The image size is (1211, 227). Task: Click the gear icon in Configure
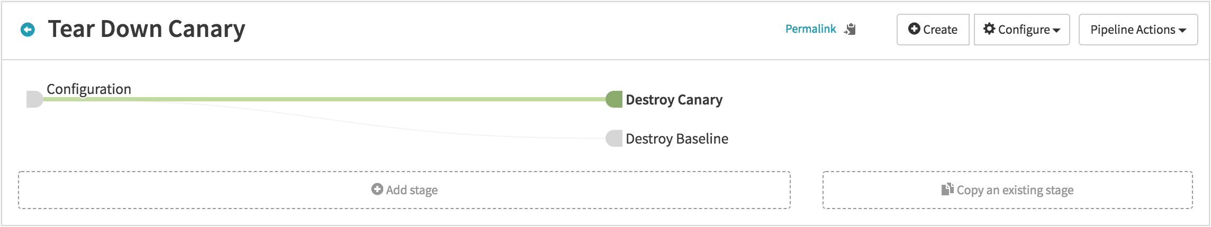pyautogui.click(x=989, y=29)
